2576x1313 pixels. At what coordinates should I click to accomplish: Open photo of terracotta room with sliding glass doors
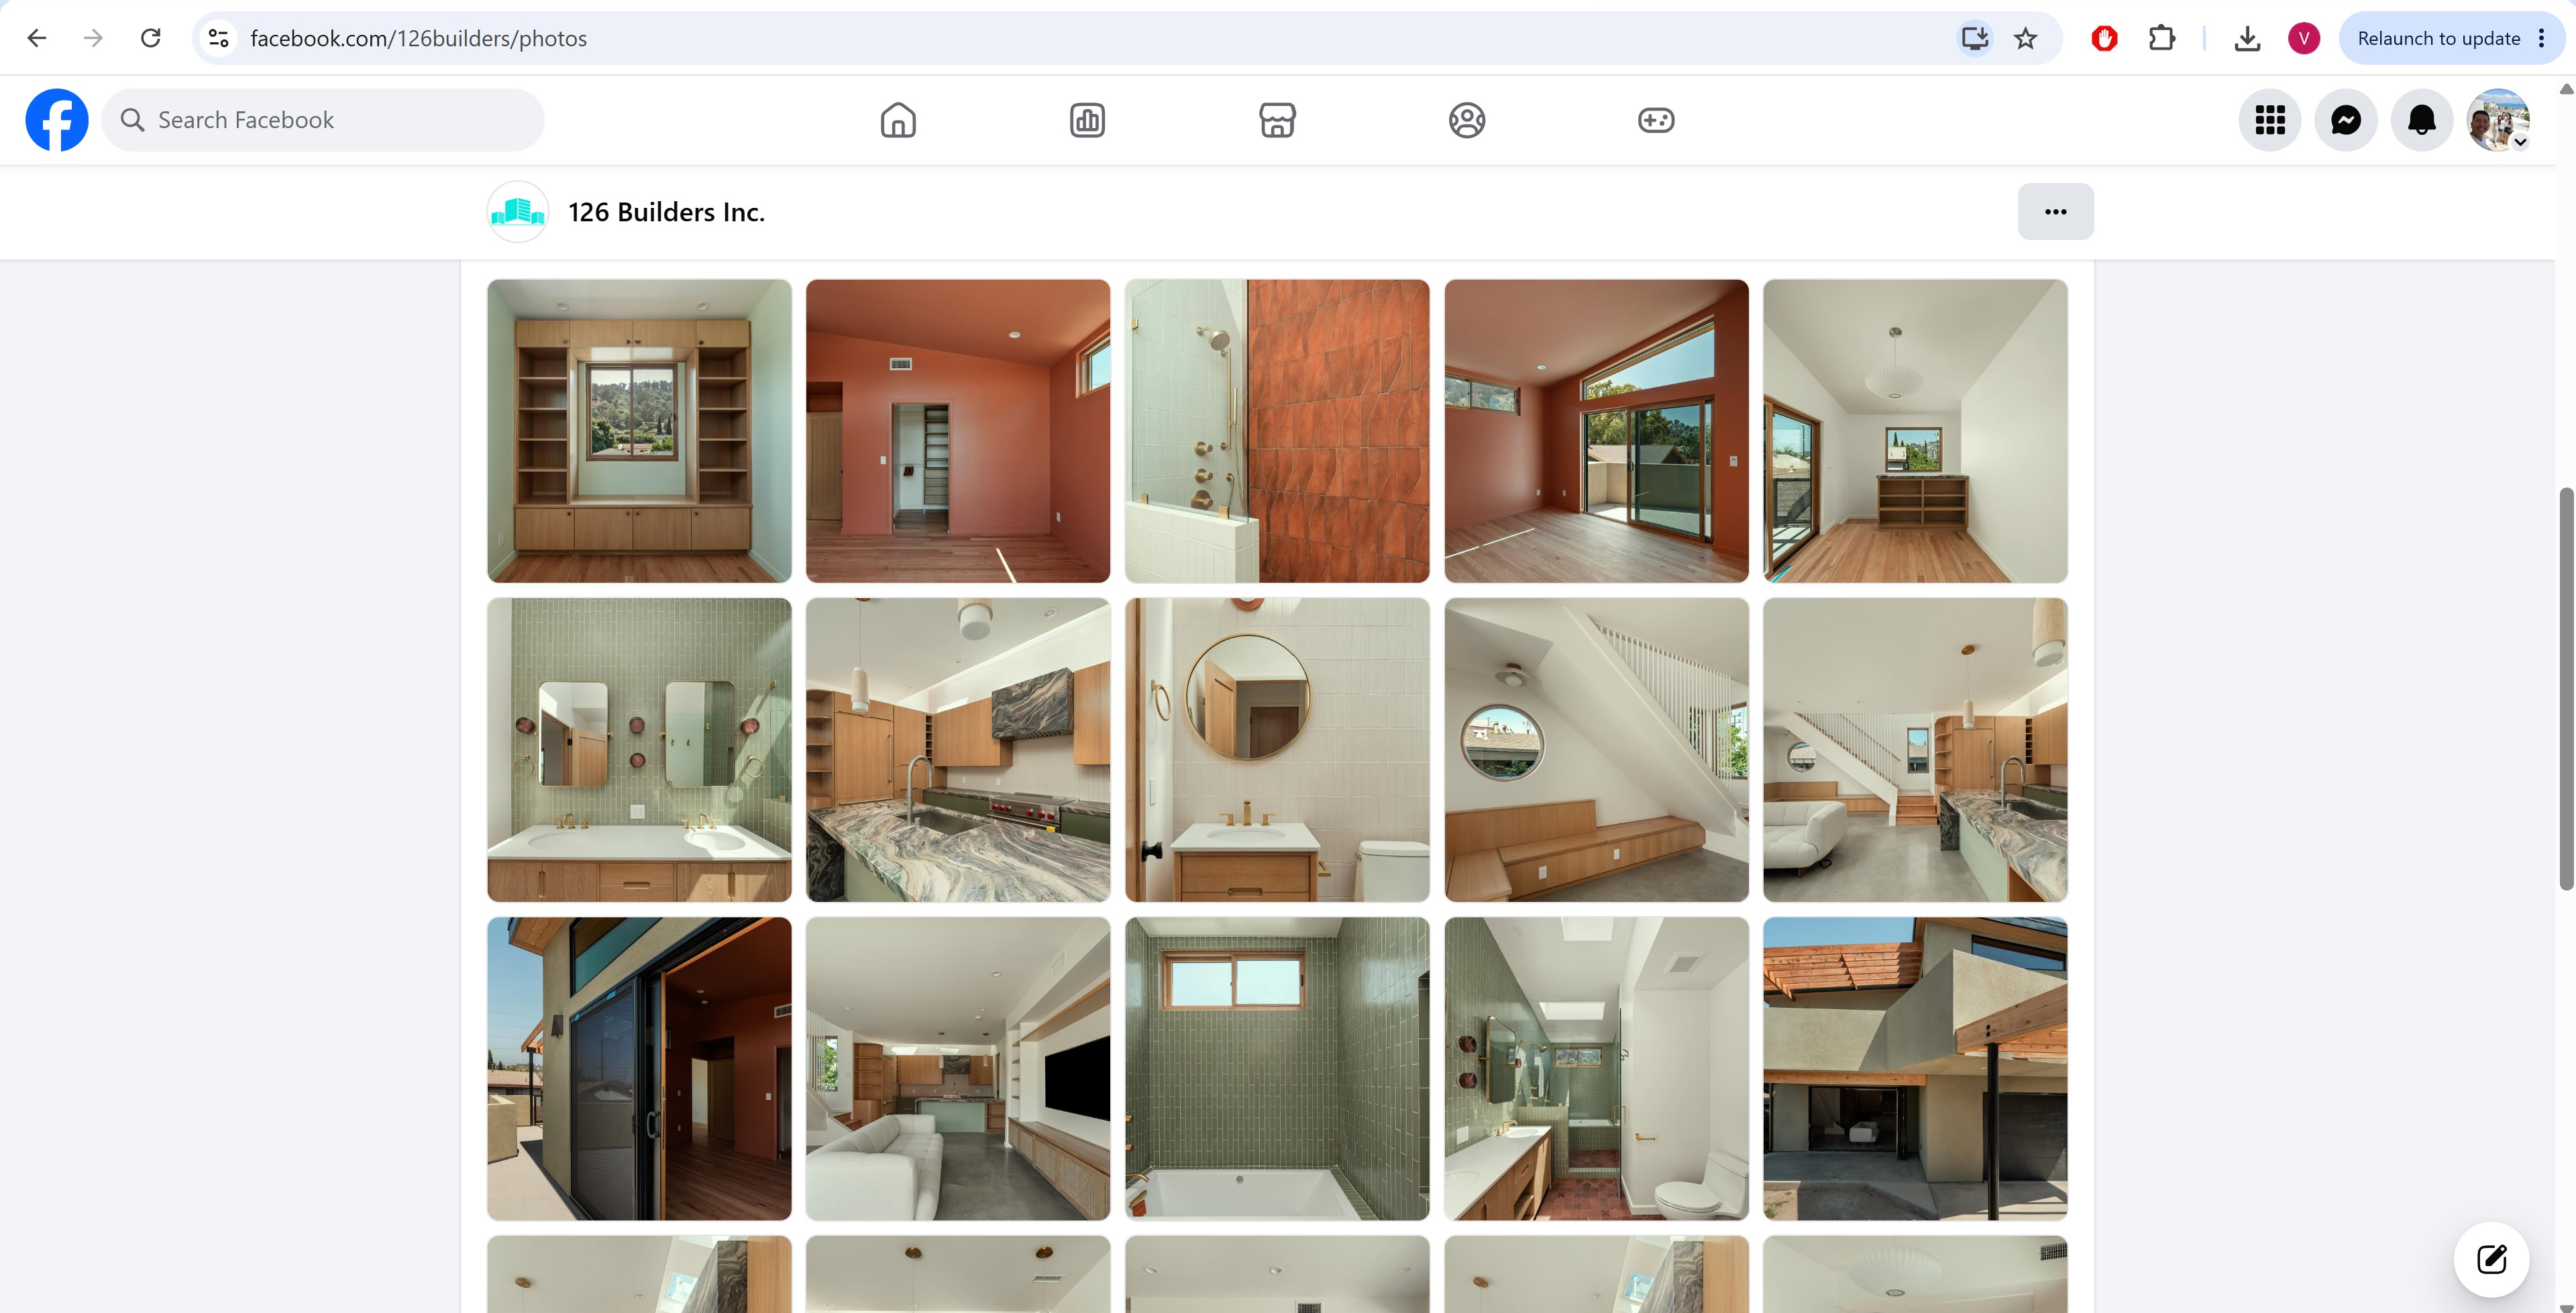click(x=1596, y=431)
